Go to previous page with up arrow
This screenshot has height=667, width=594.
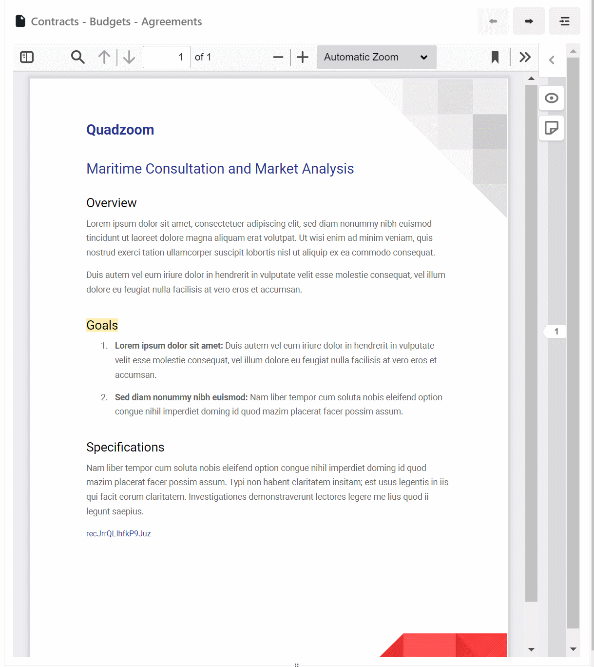(104, 57)
